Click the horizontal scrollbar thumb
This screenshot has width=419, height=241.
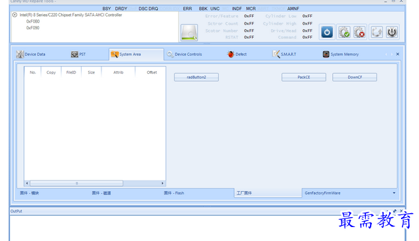tap(77, 183)
